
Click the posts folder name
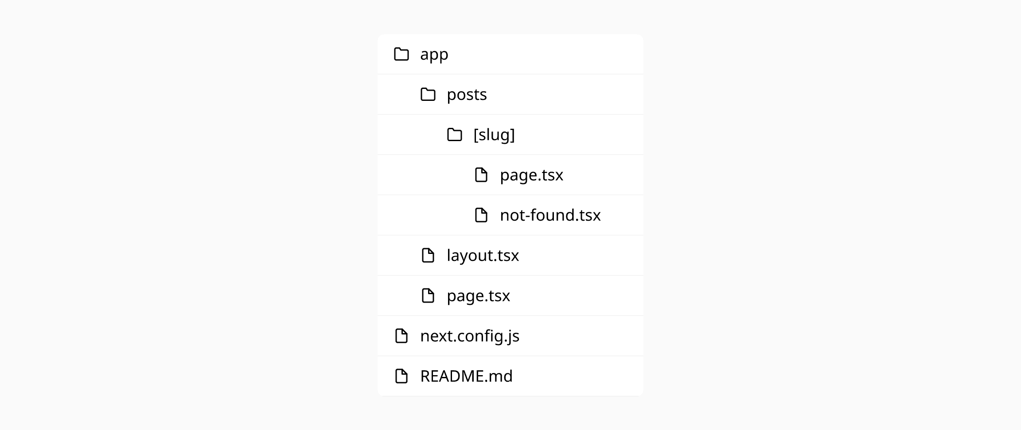pos(467,95)
